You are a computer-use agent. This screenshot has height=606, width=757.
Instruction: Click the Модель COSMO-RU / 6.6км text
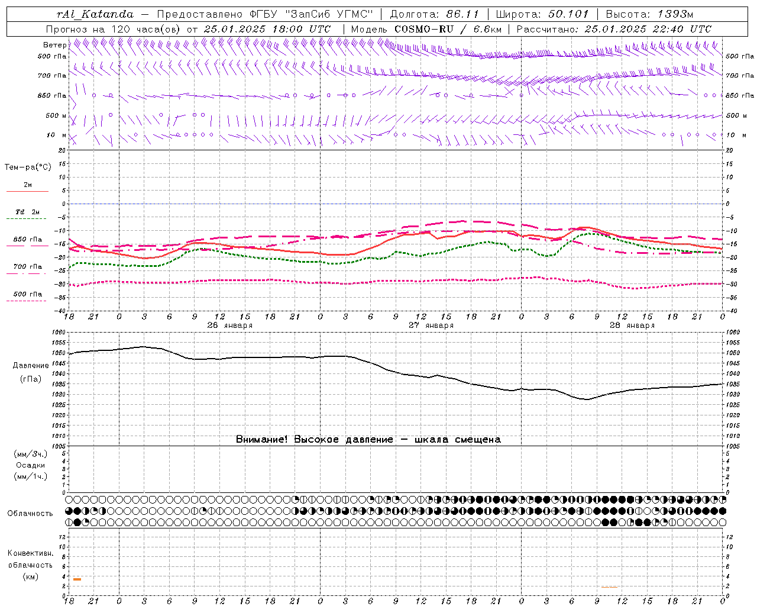coord(426,29)
